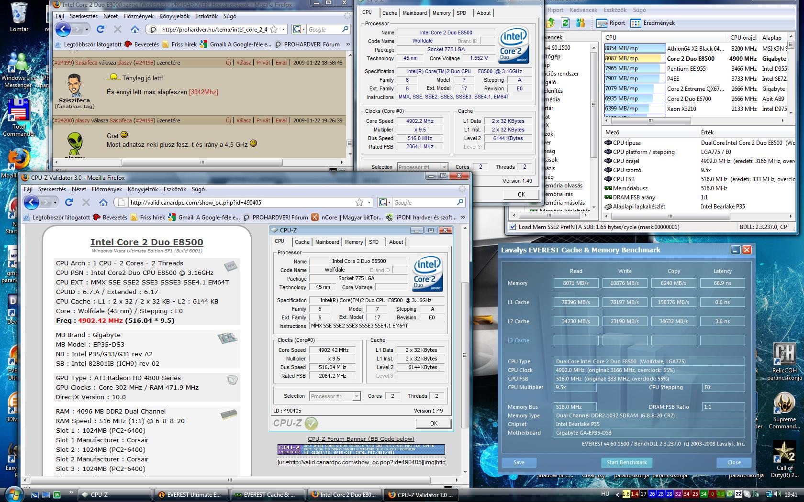Open Total Commander desktop icon
Viewport: 804px width, 502px height.
19,118
